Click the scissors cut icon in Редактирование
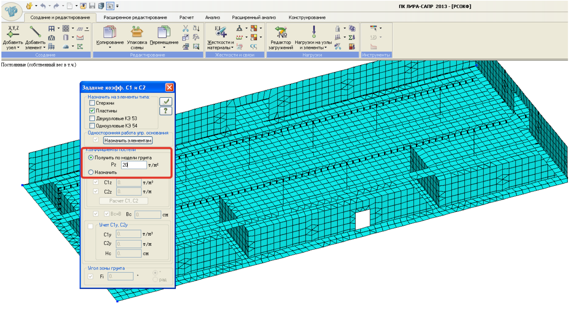 click(x=186, y=29)
